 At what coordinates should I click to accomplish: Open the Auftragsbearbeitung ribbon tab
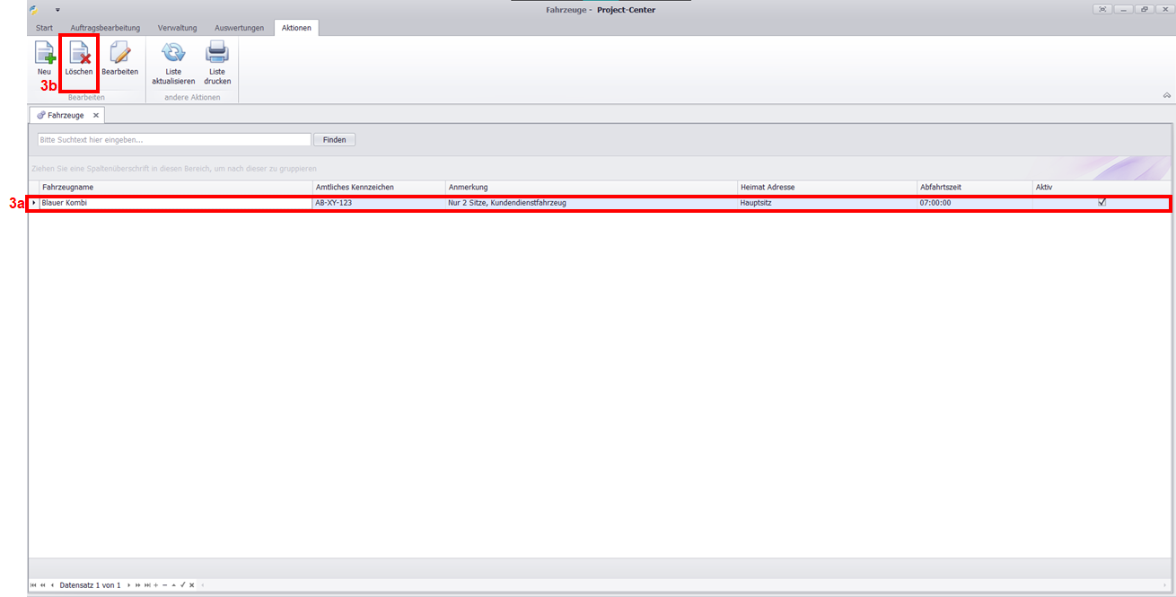point(105,28)
